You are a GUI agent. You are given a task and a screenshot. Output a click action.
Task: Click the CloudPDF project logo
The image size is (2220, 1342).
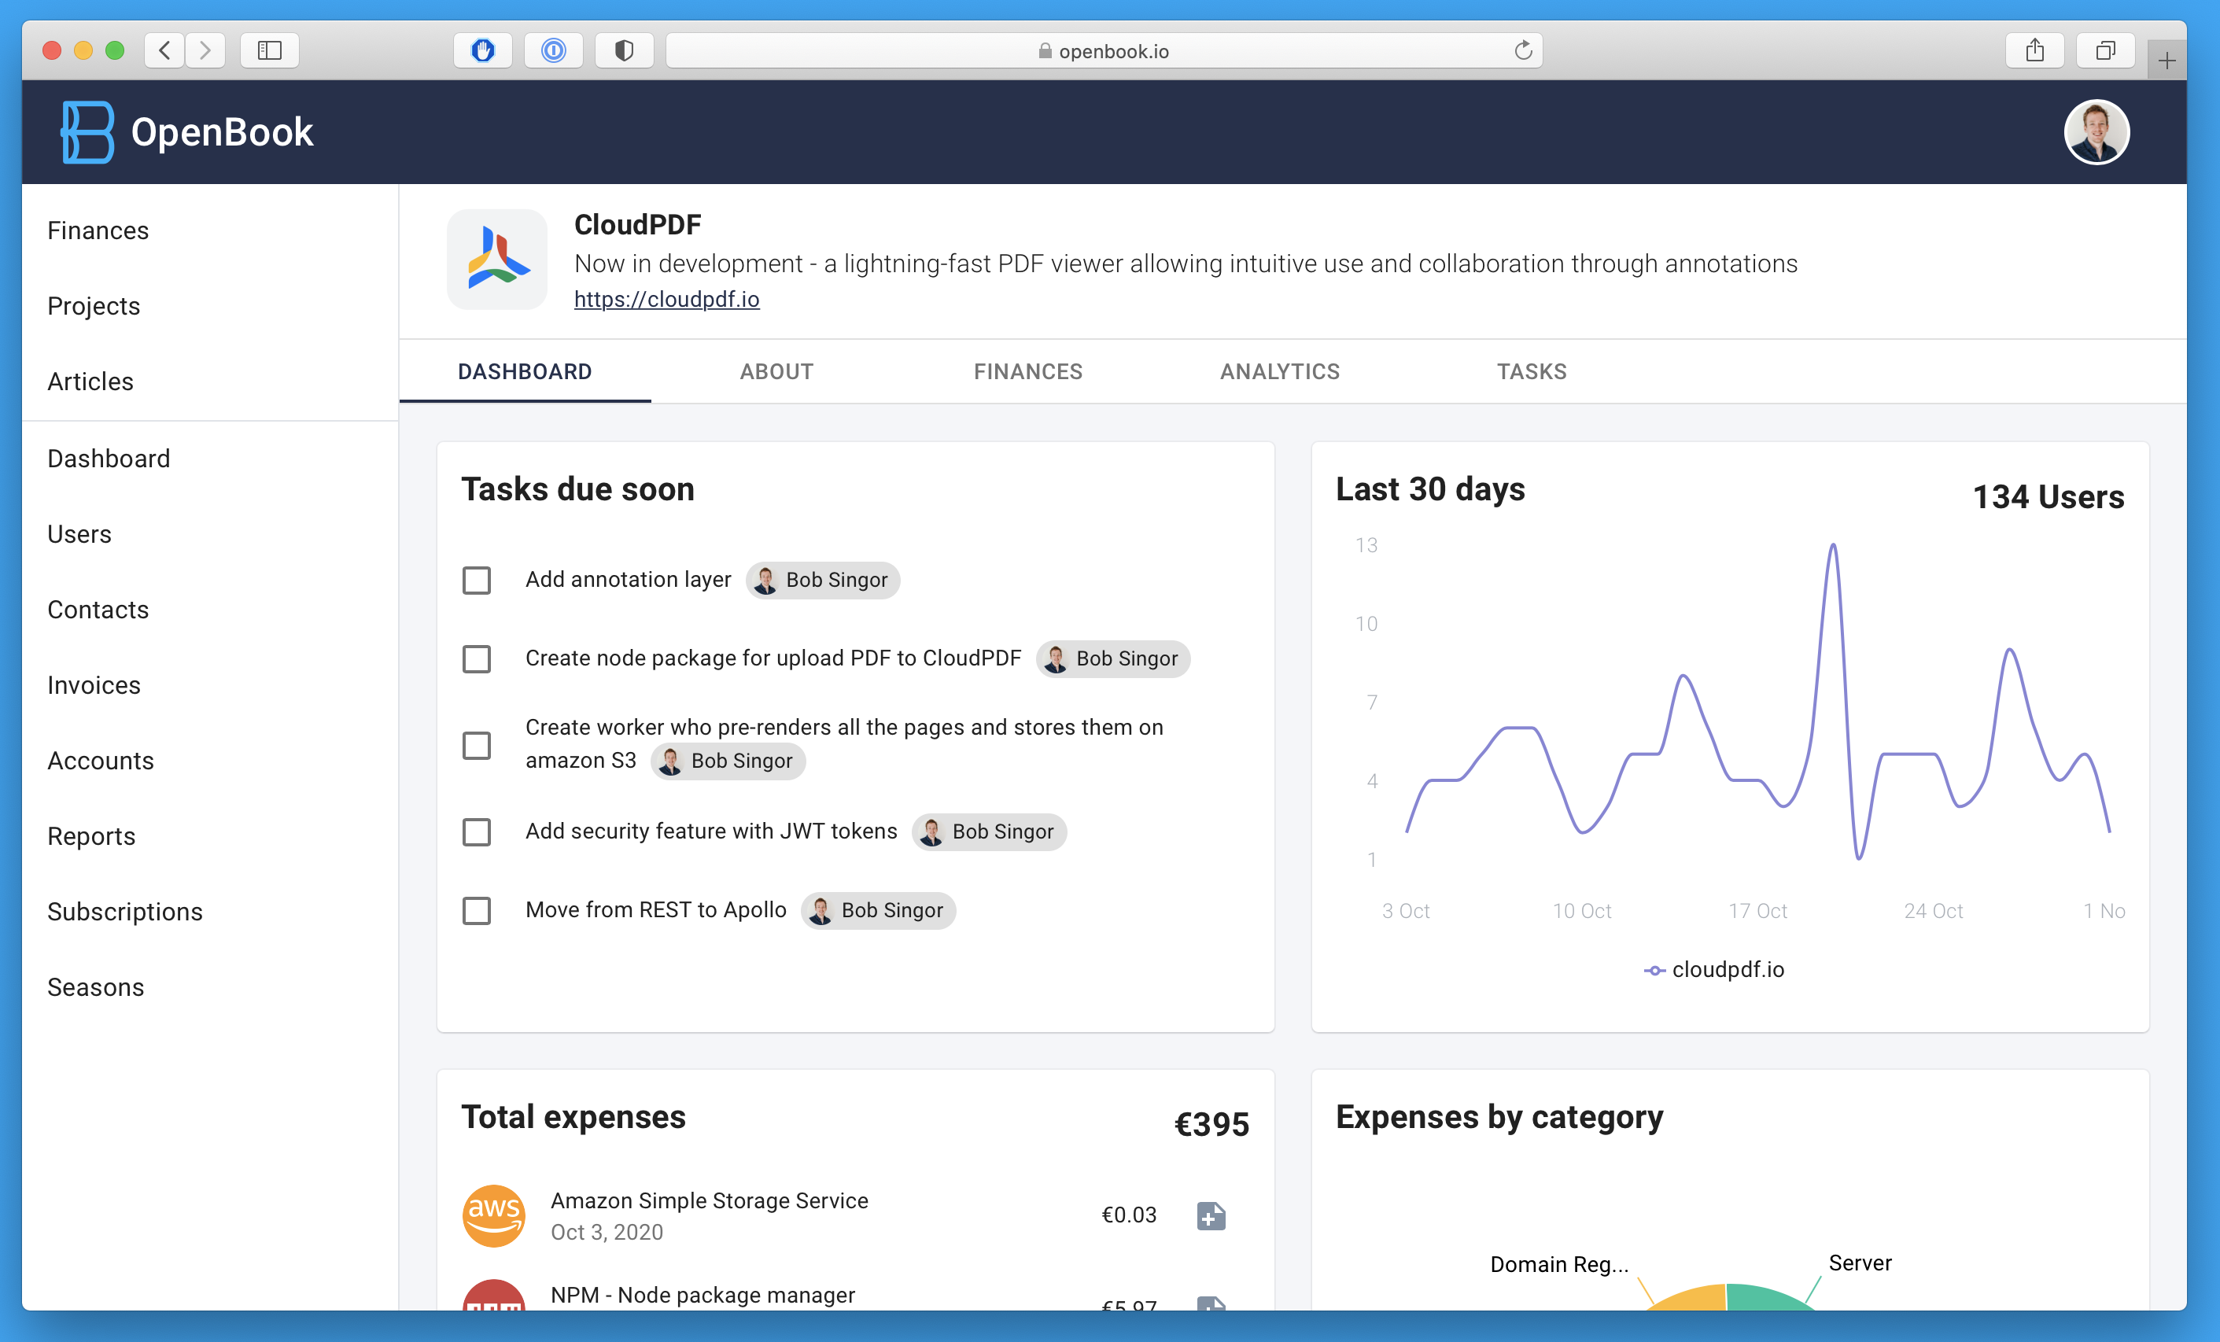[x=496, y=260]
